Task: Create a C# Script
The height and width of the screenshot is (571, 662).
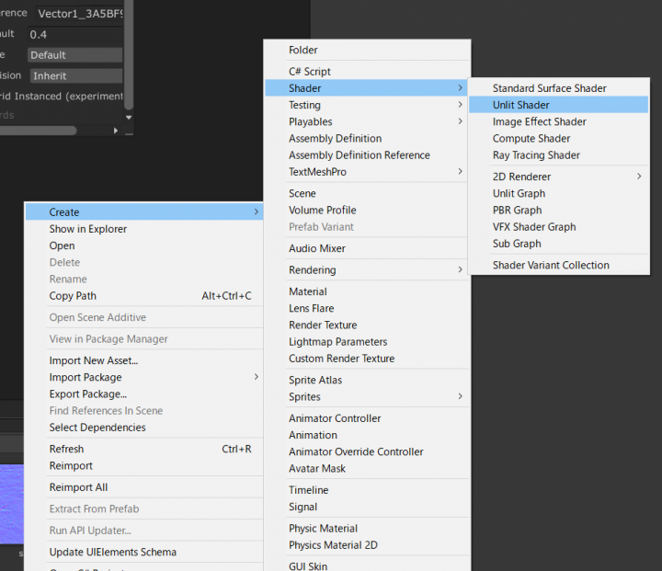Action: click(310, 72)
